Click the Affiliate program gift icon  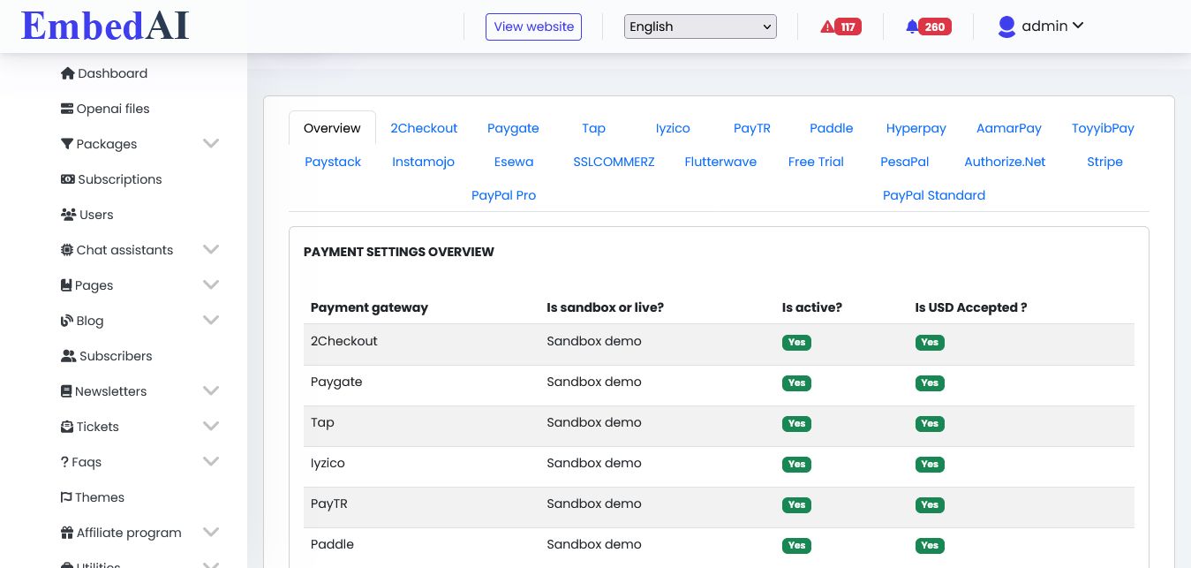[x=66, y=533]
